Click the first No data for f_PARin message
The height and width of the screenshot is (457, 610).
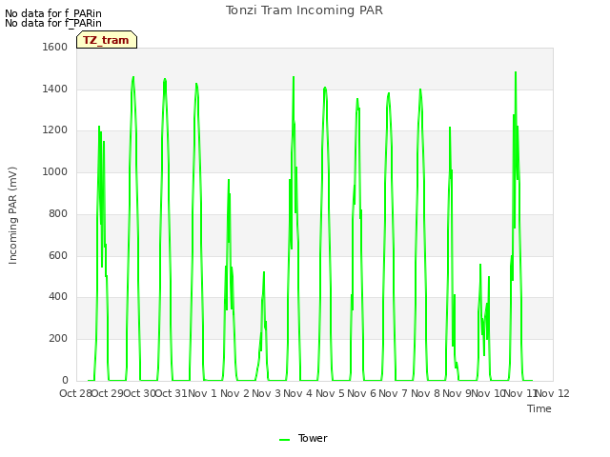point(53,13)
